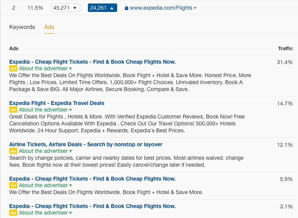Expand About the advertiser for 14.7% ad
This screenshot has height=218, width=298.
pos(45,110)
